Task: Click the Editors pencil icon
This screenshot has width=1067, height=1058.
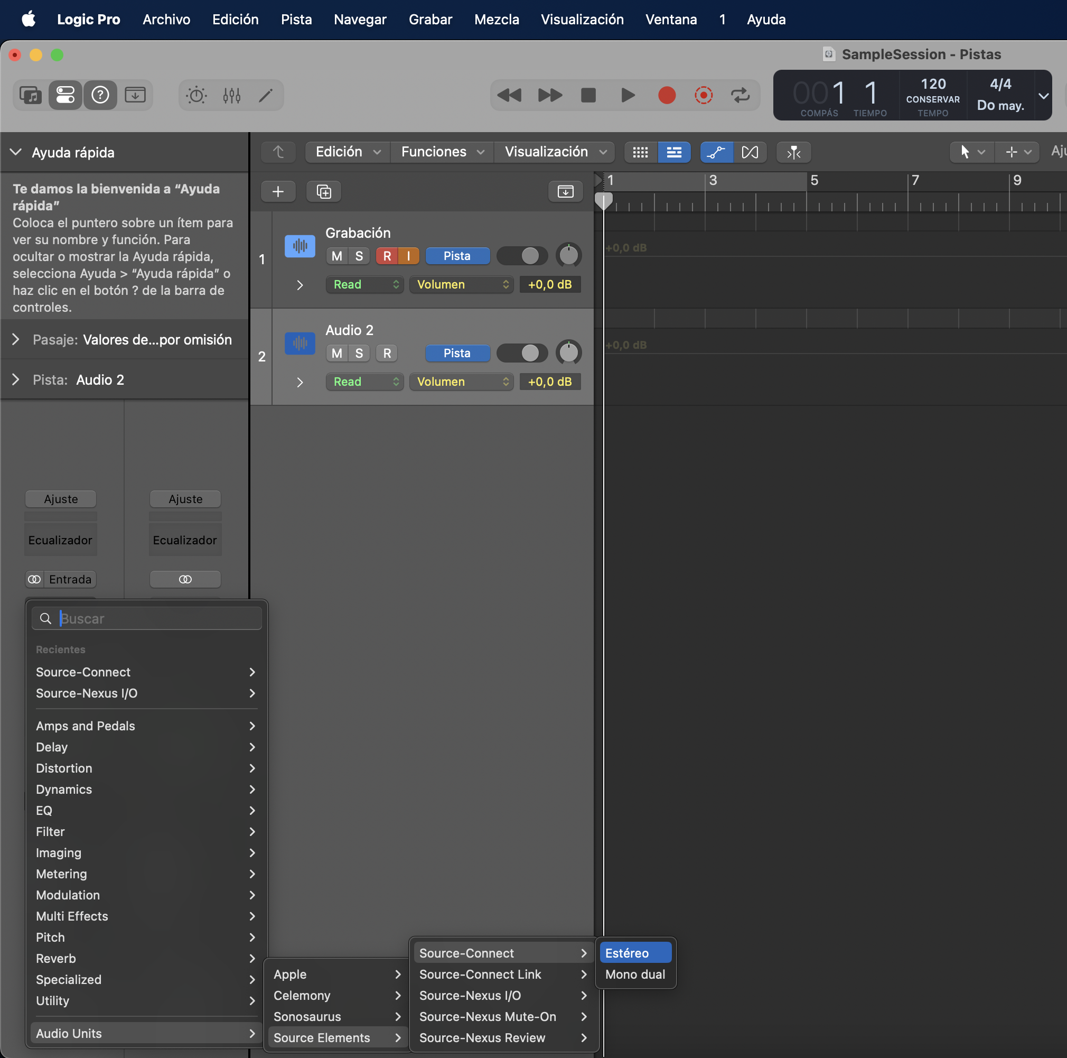Action: (266, 95)
